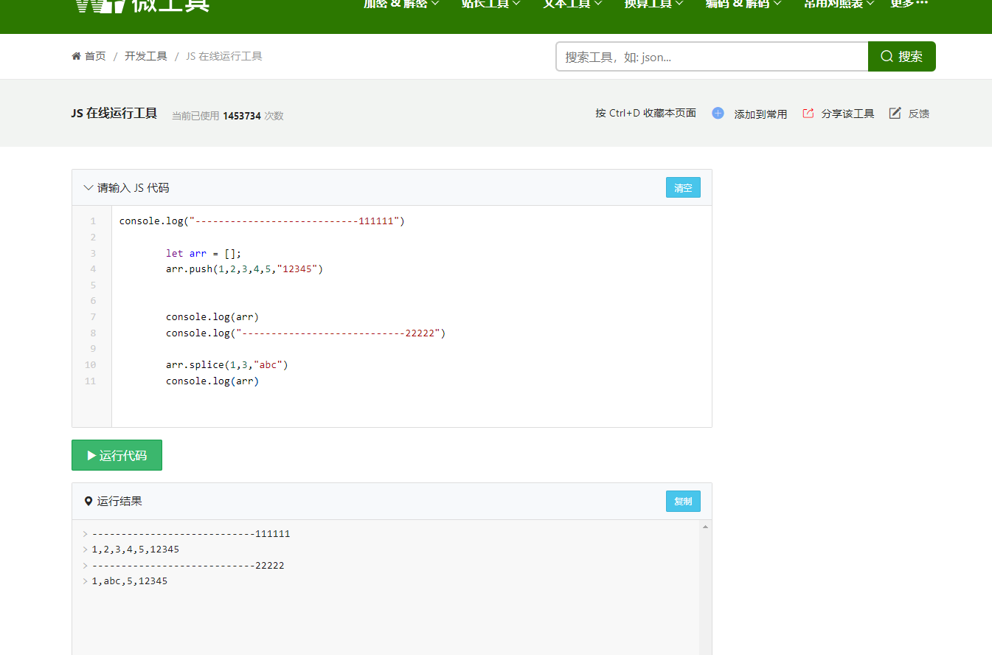Click the 清空 clear button
992x655 pixels.
[683, 188]
